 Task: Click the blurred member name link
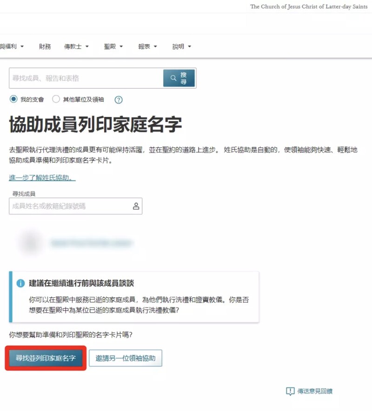click(x=91, y=243)
